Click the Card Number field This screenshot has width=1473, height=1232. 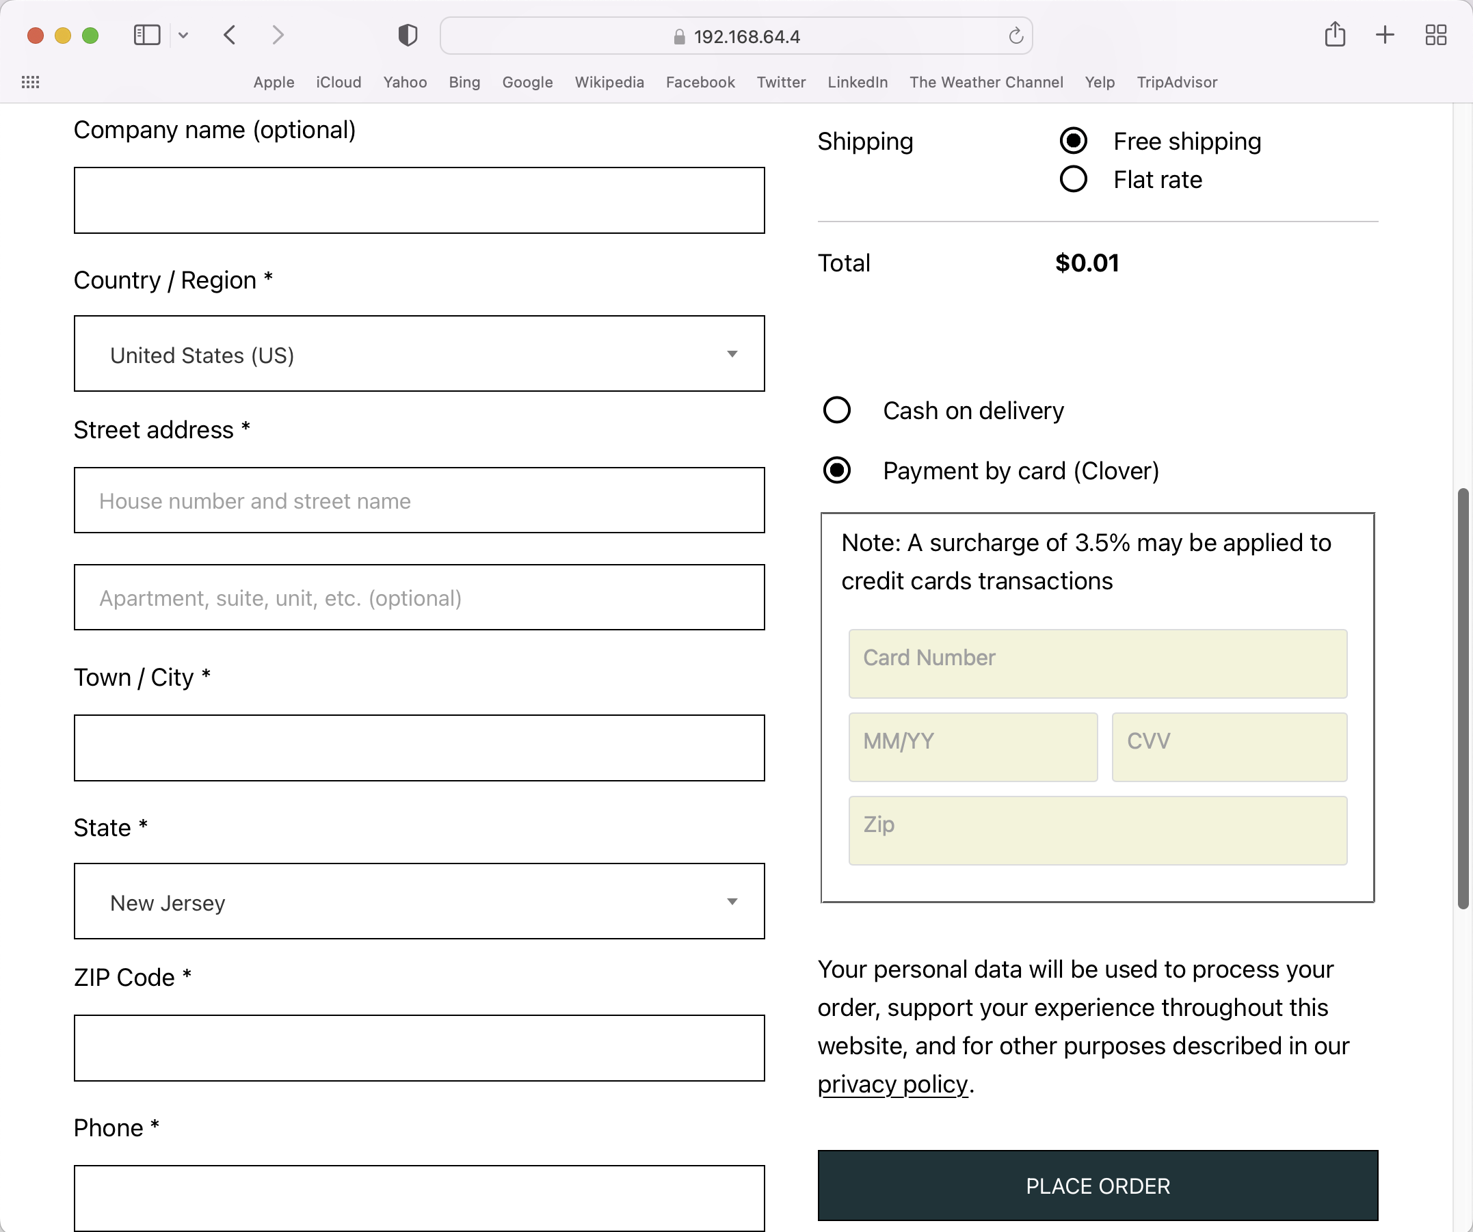1098,663
